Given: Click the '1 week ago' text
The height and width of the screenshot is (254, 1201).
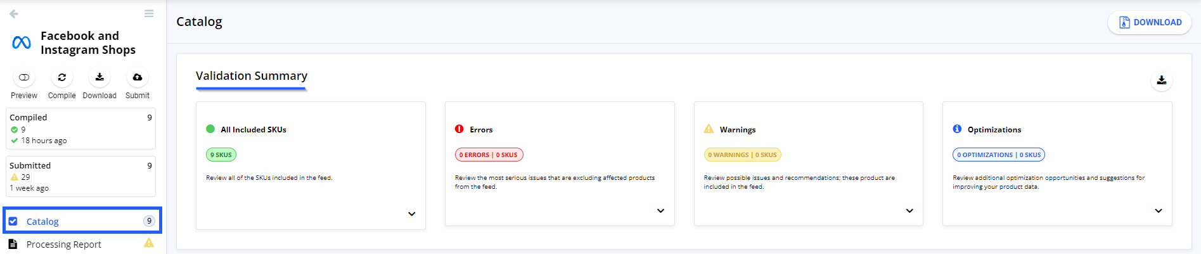Looking at the screenshot, I should tap(29, 188).
